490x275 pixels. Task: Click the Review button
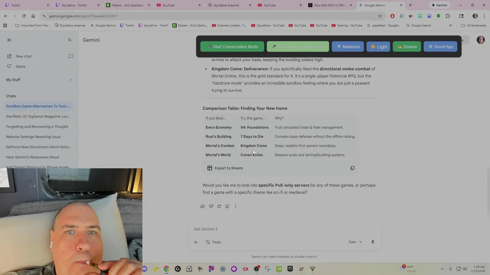point(407,47)
